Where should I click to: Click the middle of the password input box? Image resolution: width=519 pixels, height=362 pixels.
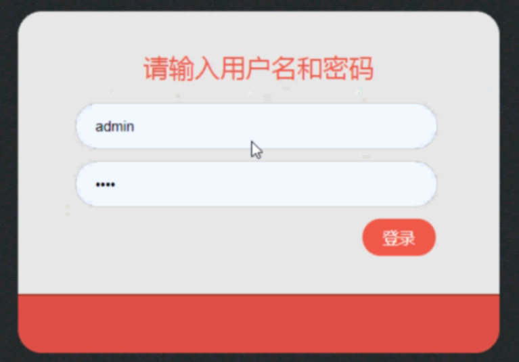[256, 184]
